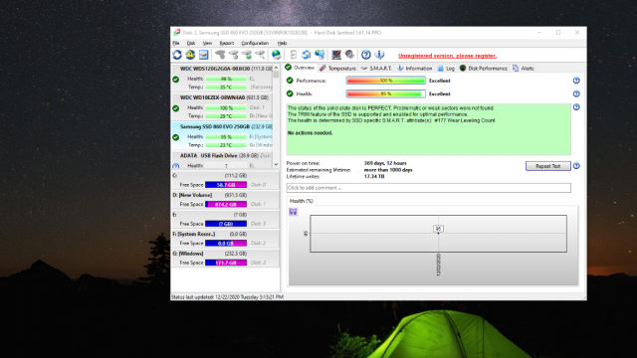The image size is (637, 358).
Task: Click the blue disk panel toolbar icon
Action: click(203, 55)
